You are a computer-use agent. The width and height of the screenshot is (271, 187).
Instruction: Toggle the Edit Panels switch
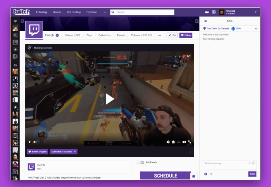point(141,162)
